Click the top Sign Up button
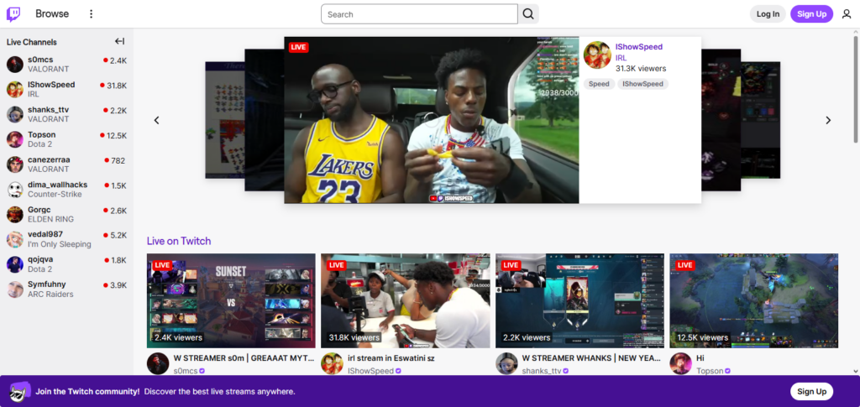The width and height of the screenshot is (860, 407). click(812, 14)
